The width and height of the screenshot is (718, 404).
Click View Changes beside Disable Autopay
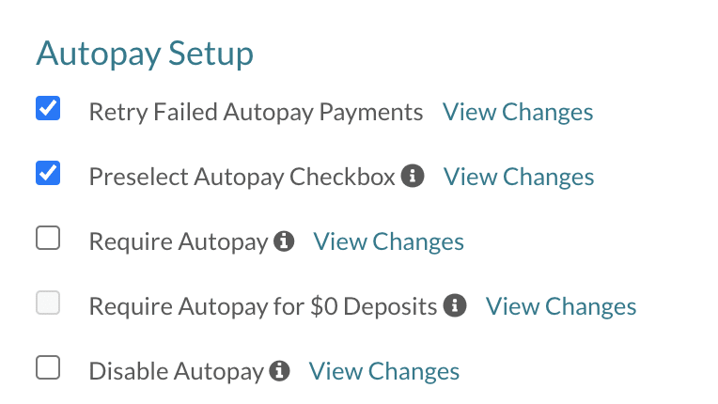pyautogui.click(x=384, y=371)
